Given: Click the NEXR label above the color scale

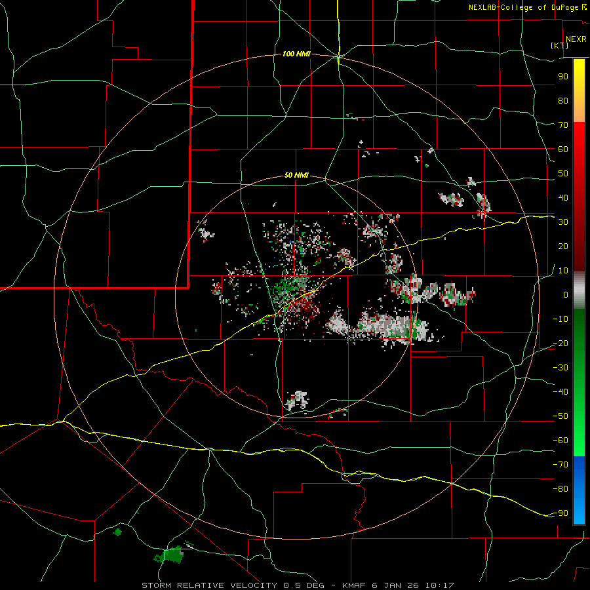Looking at the screenshot, I should click(x=576, y=39).
